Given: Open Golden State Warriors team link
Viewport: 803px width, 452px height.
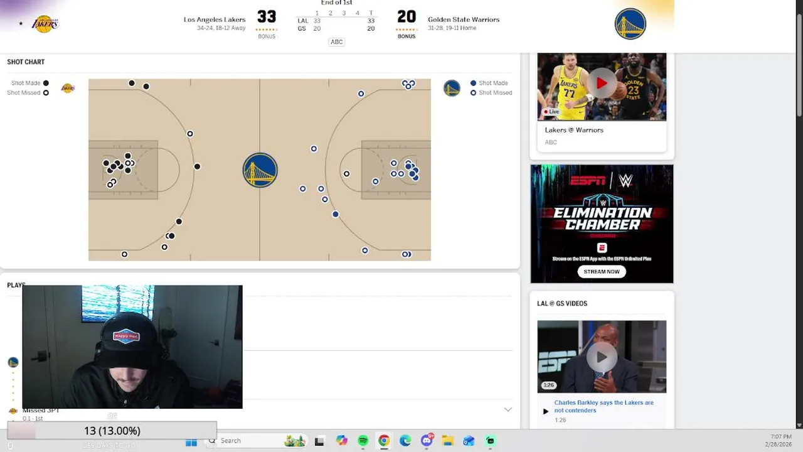Looking at the screenshot, I should [464, 19].
